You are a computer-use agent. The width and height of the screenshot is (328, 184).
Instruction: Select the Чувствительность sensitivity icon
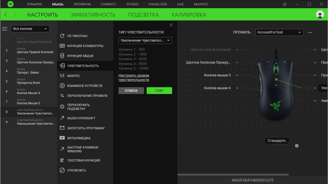coord(62,66)
